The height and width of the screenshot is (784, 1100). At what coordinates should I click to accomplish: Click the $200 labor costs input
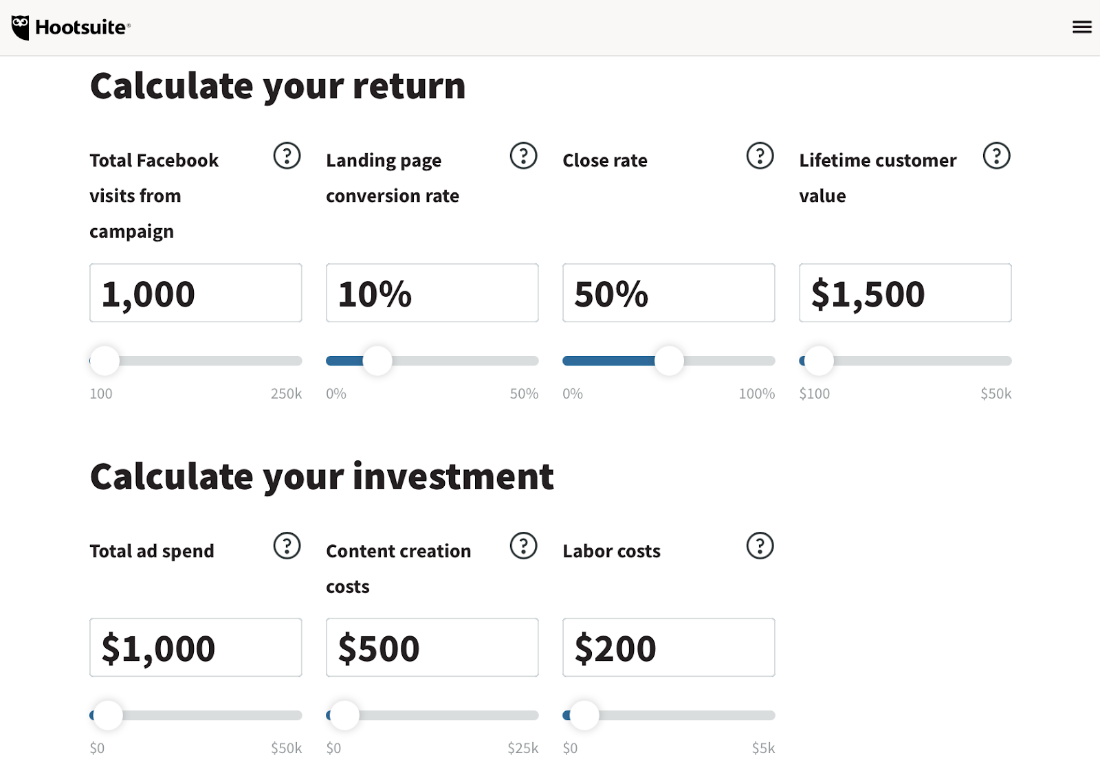click(x=668, y=648)
